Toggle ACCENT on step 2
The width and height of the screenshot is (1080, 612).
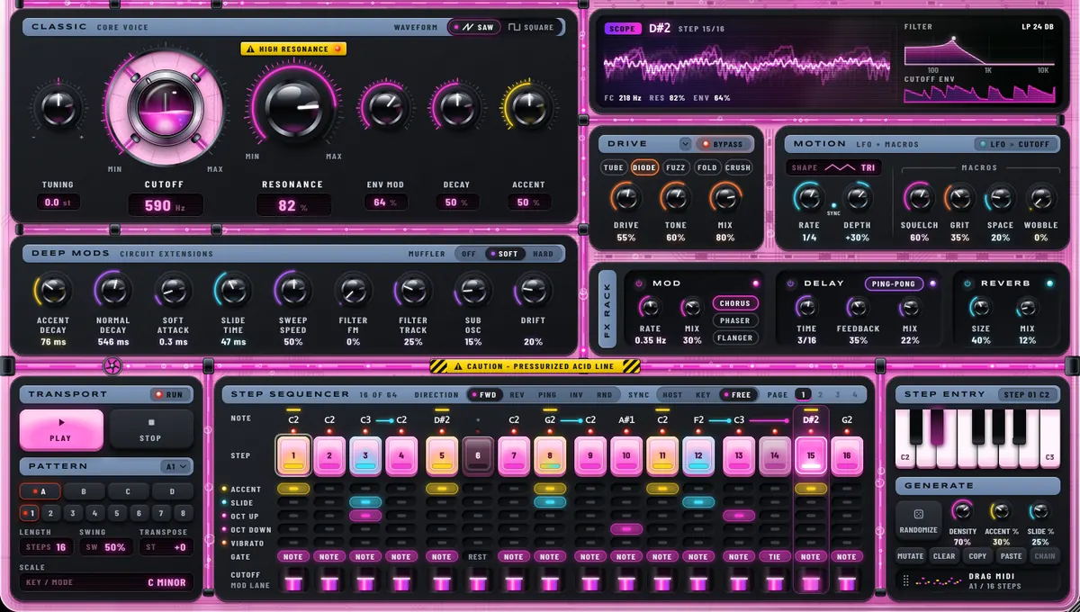click(x=329, y=489)
